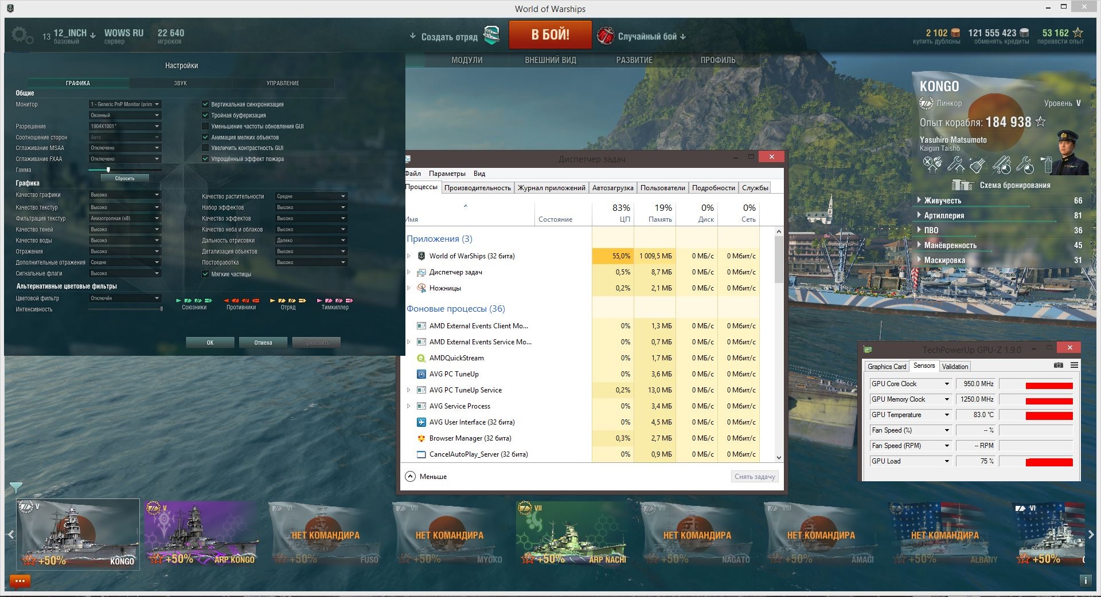The image size is (1101, 597).
Task: Switch to the ЗВУК settings tab
Action: 180,83
